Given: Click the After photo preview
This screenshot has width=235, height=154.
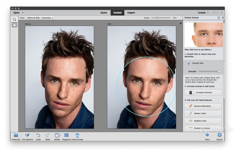Looking at the screenshot, I should [142, 77].
